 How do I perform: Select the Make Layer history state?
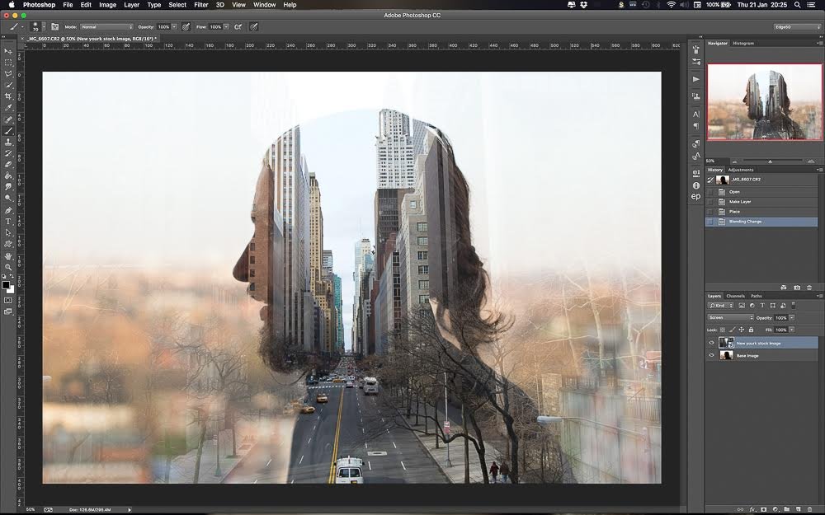pos(739,202)
